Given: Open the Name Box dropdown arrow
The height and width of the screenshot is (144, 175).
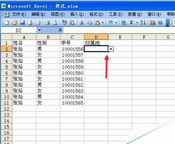Looking at the screenshot, I should 40,30.
